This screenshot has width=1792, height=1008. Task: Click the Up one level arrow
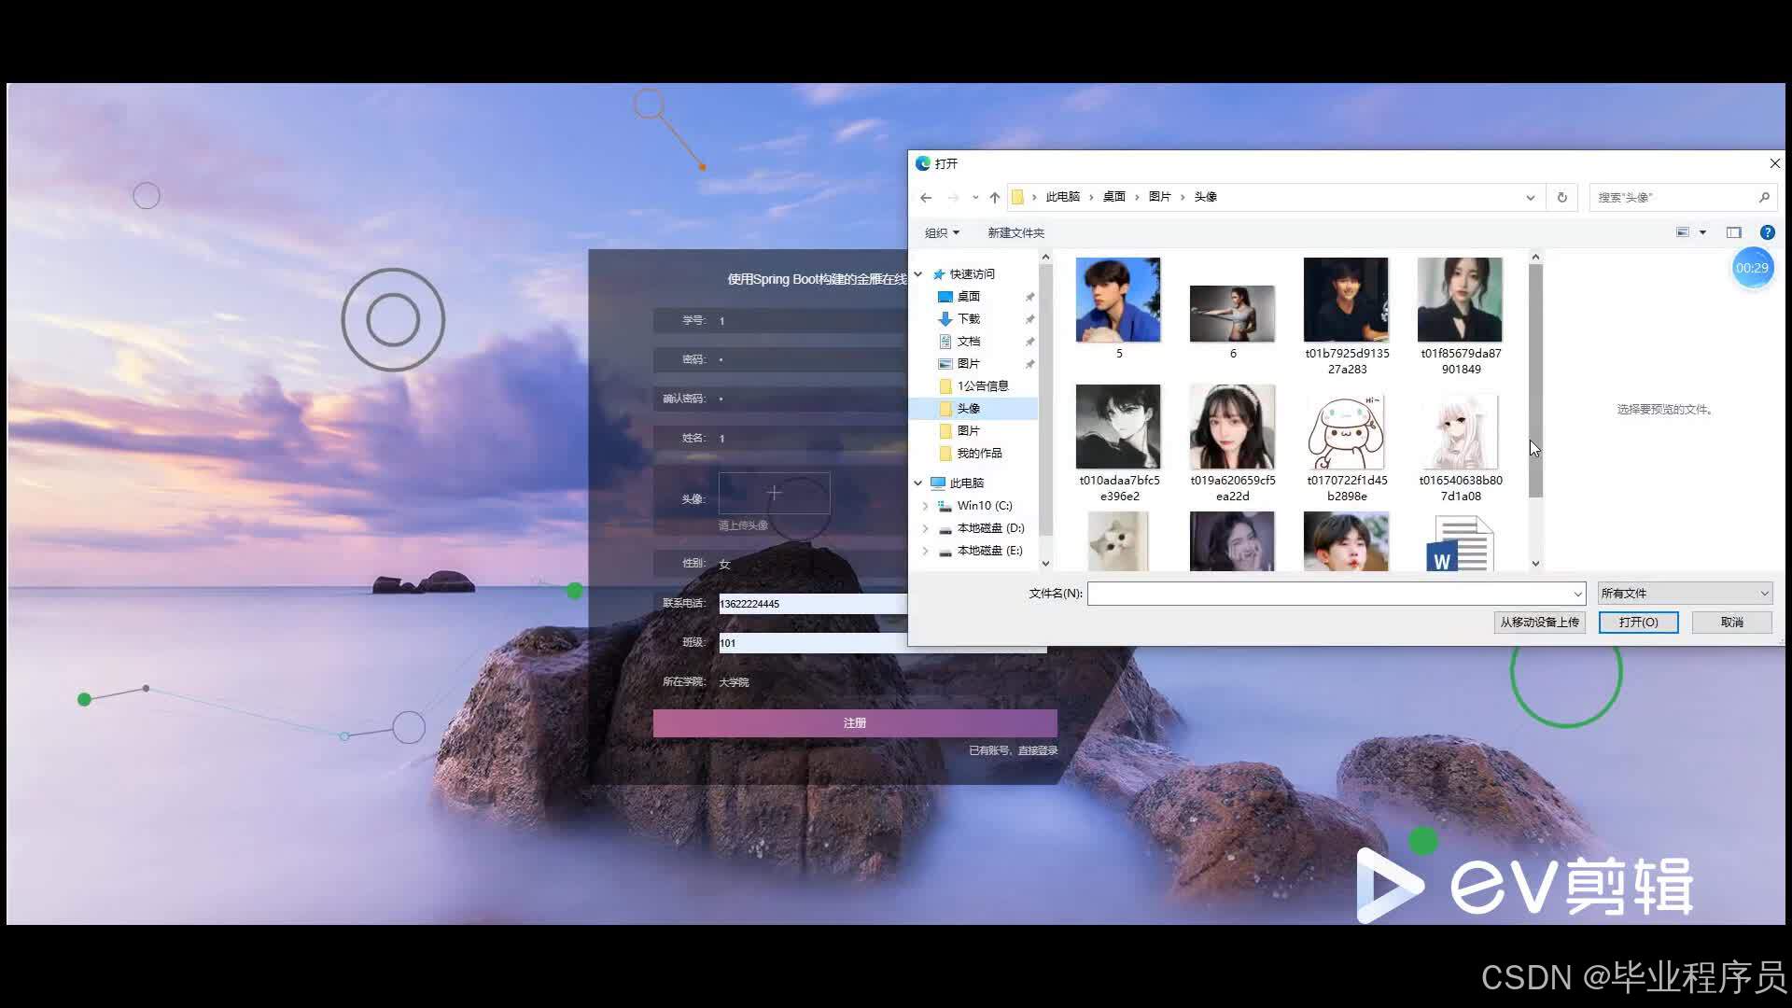click(994, 197)
